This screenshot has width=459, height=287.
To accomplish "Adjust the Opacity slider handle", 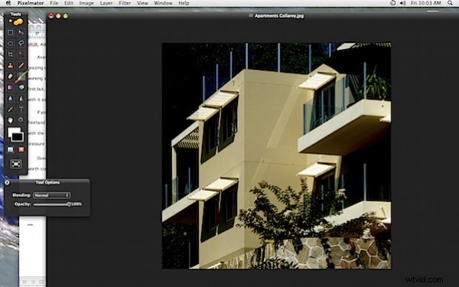I will coord(69,204).
